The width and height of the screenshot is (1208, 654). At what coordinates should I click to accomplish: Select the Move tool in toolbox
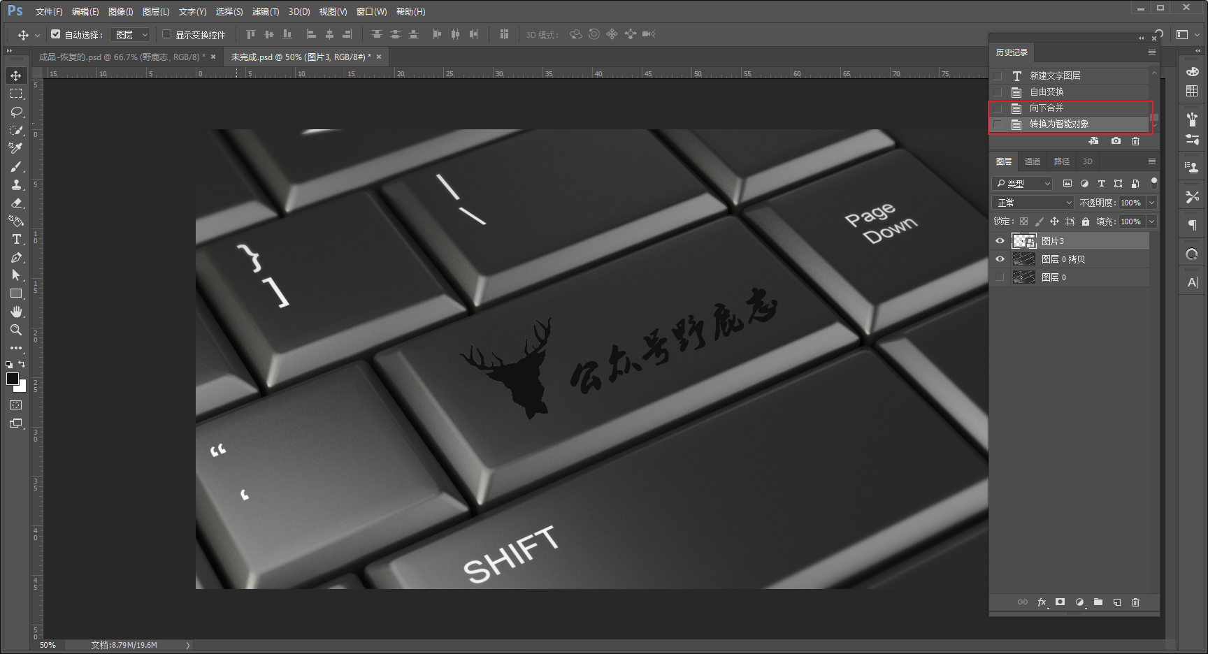click(x=16, y=75)
